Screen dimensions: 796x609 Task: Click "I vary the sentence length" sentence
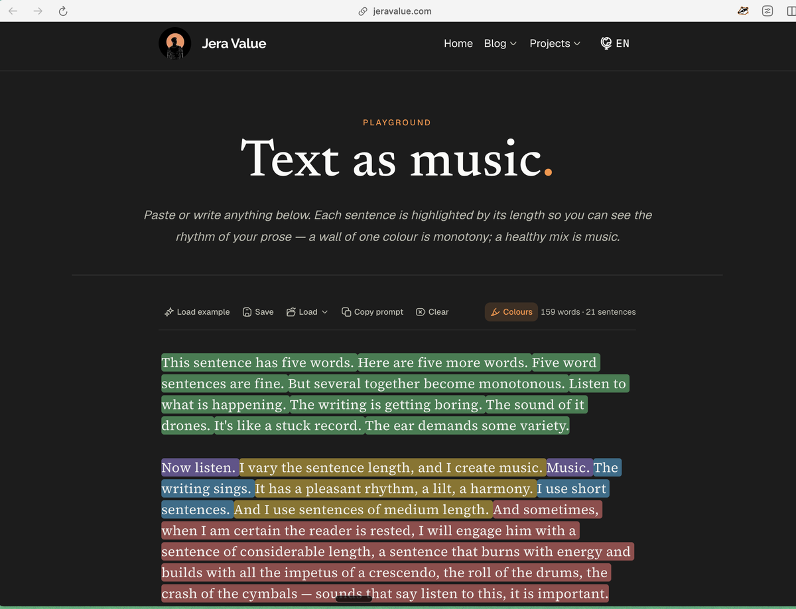coord(392,468)
